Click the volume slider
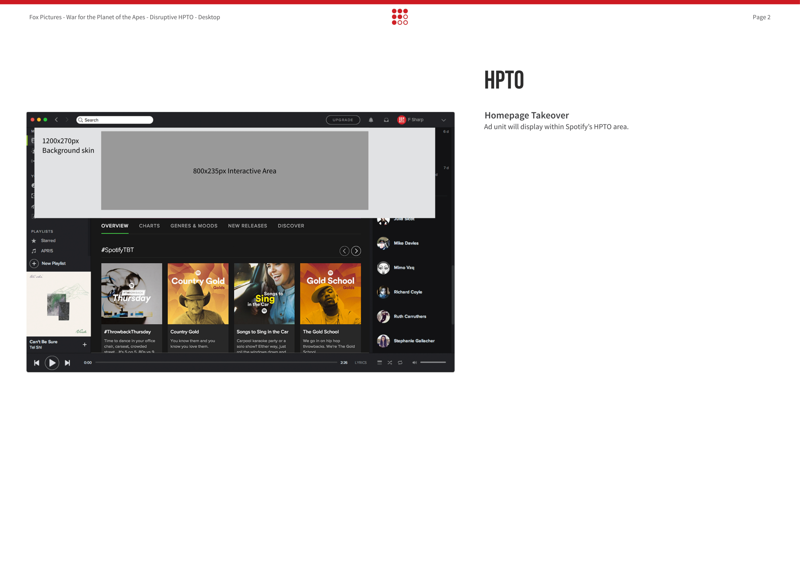Screen dimensions: 800x587 [433, 363]
